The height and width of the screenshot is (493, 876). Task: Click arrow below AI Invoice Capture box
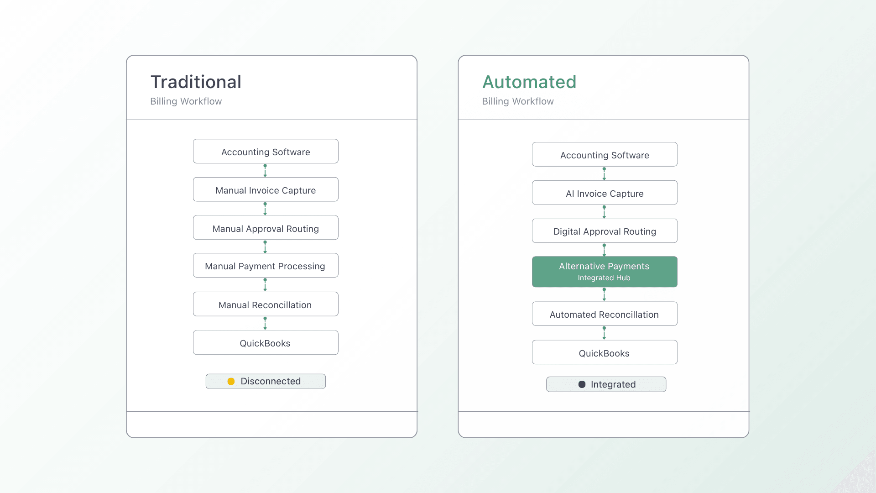tap(604, 212)
